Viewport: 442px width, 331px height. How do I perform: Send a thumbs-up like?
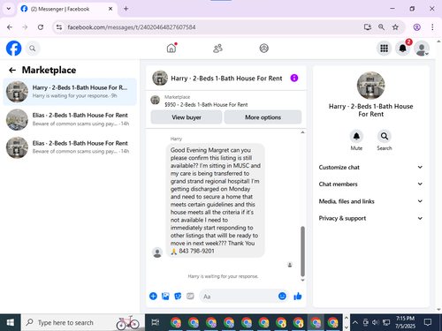[x=298, y=296]
